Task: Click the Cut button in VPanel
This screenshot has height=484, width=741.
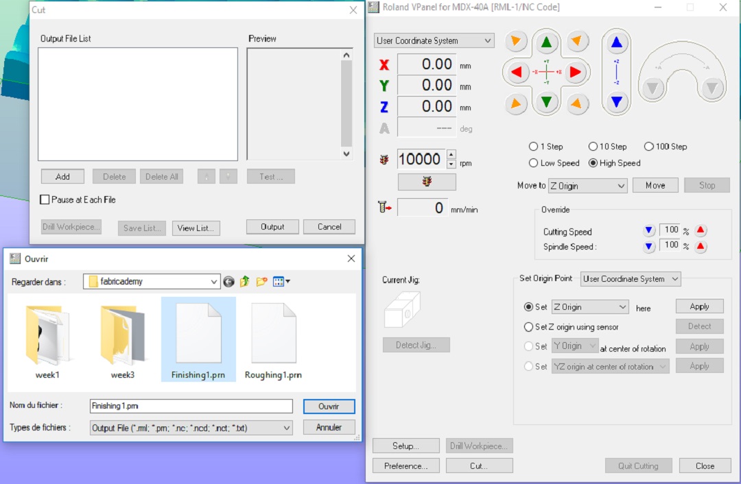Action: point(479,466)
